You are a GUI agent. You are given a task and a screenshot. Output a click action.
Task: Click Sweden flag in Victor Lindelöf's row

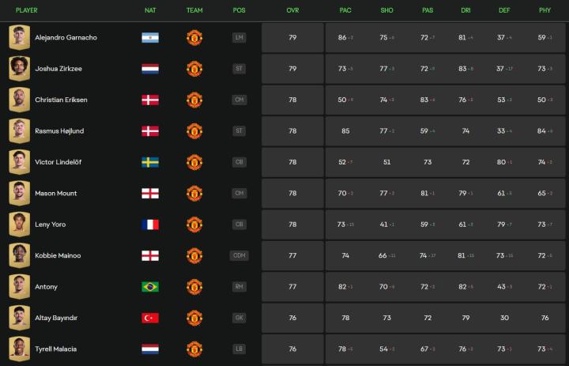pos(150,162)
